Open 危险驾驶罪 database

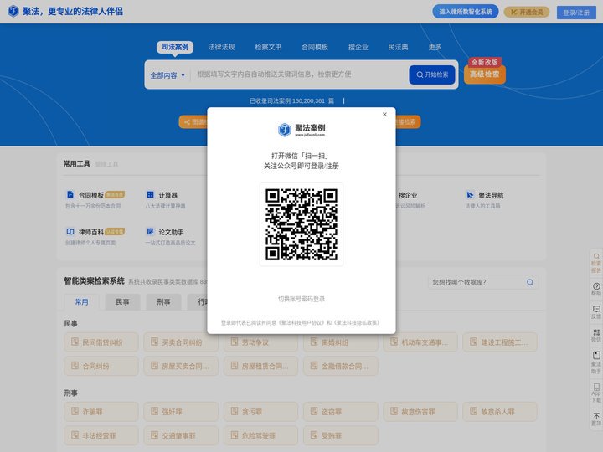click(x=260, y=435)
